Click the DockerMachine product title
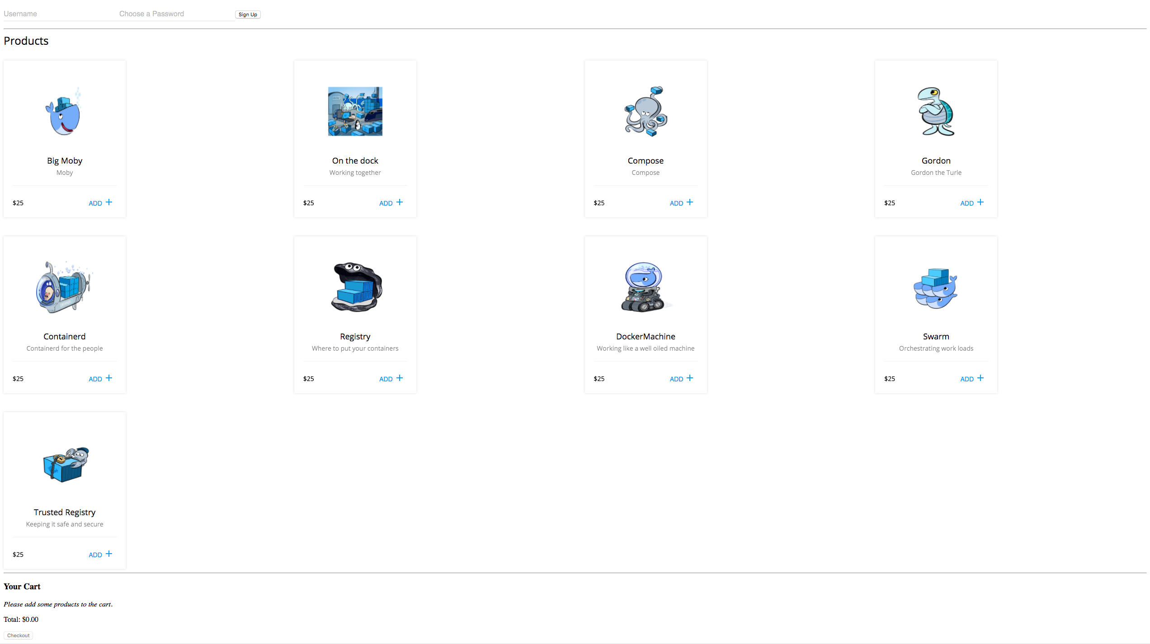 click(646, 336)
